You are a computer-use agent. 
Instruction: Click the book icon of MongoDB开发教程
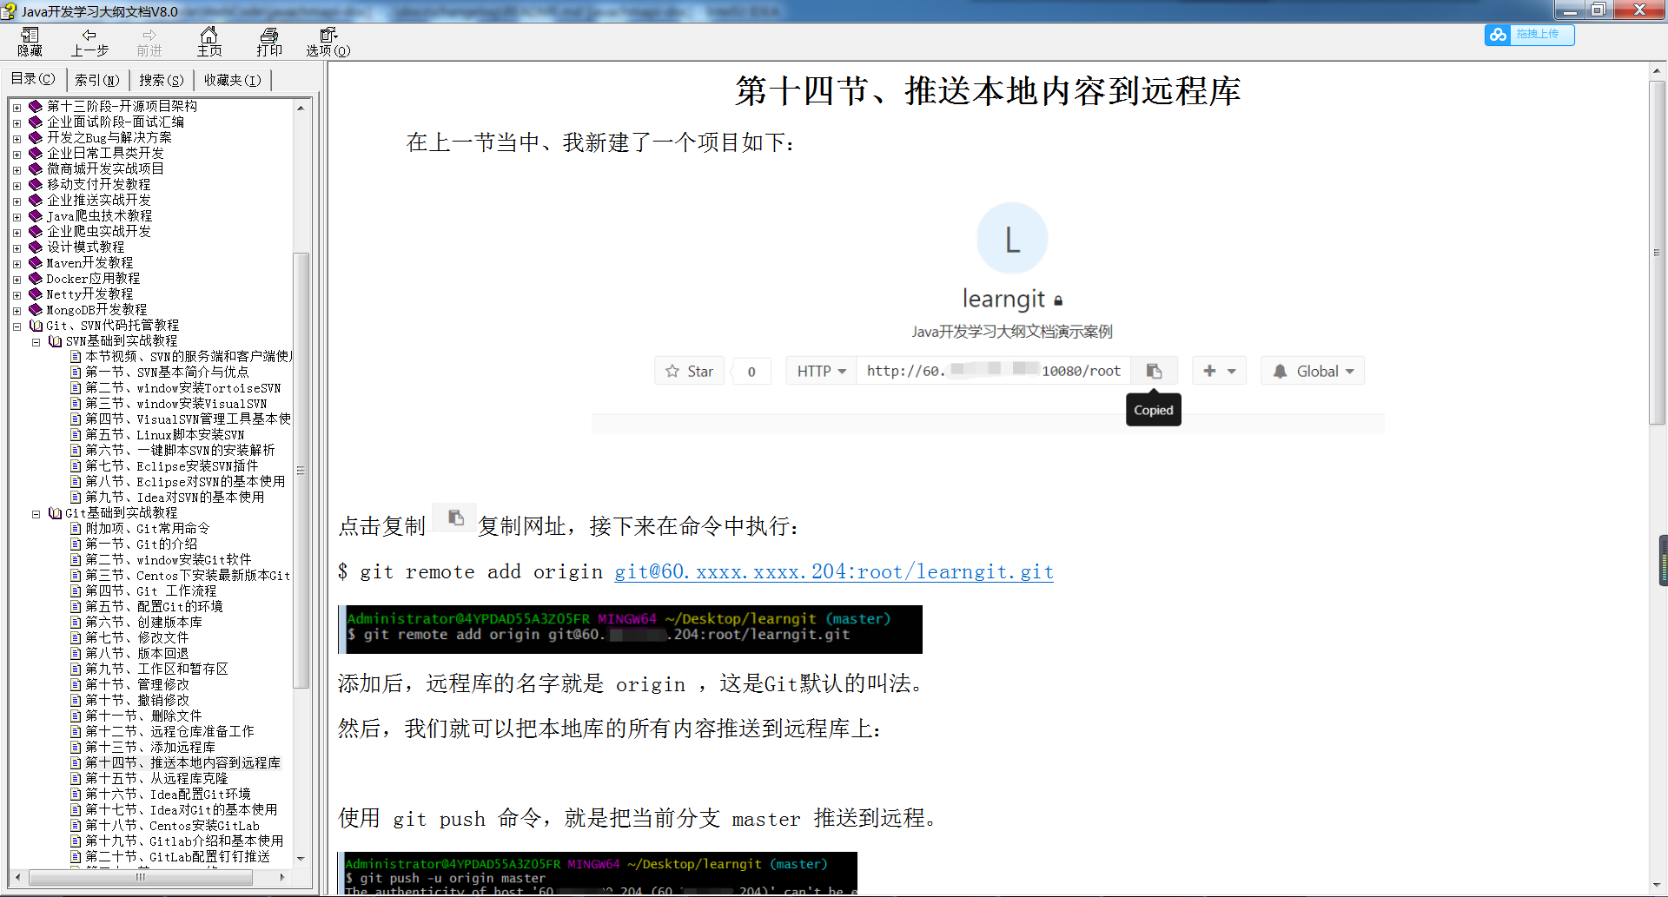(36, 309)
